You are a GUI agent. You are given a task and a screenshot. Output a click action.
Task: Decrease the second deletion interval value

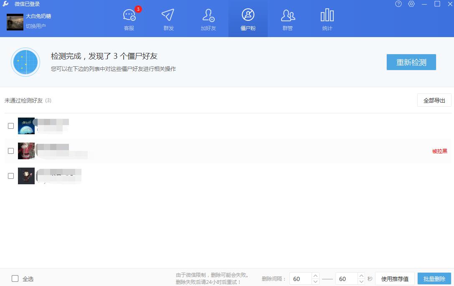point(361,281)
